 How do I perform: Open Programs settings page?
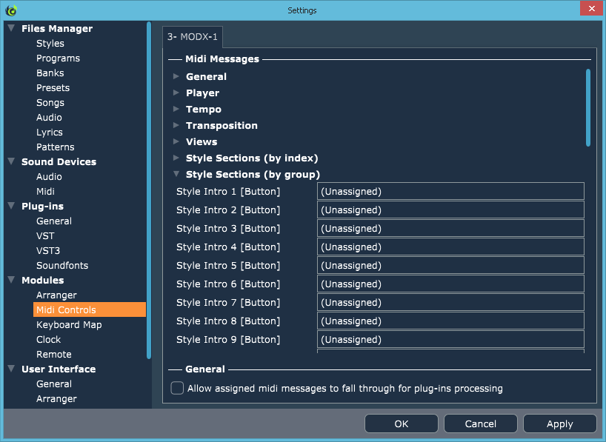click(x=58, y=58)
